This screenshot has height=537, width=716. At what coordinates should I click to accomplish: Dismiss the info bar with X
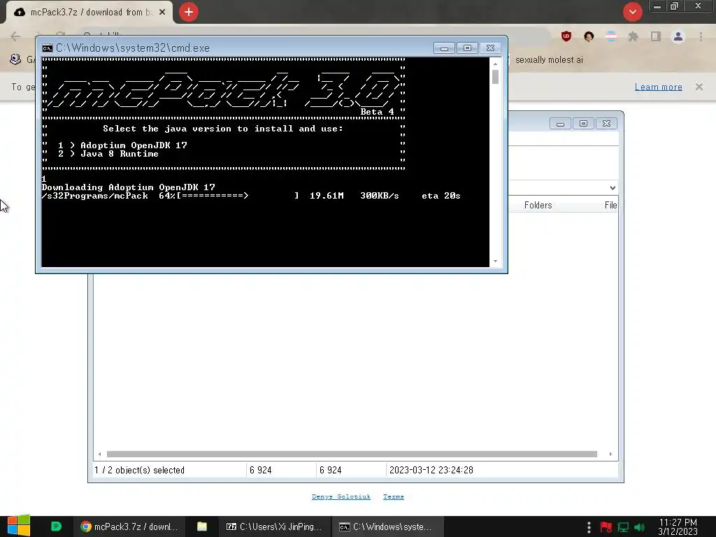pyautogui.click(x=699, y=87)
